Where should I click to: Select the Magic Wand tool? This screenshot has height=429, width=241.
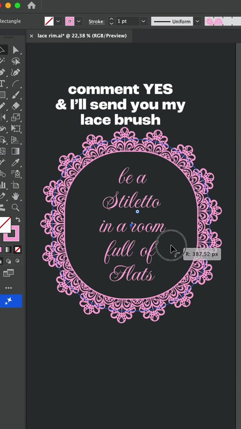[x=3, y=61]
